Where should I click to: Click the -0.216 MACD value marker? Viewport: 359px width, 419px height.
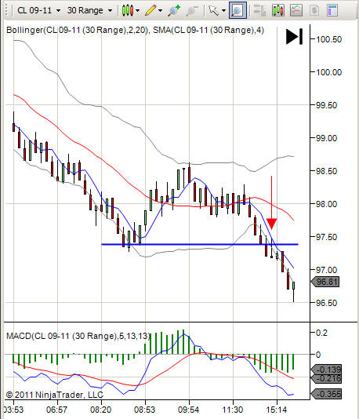[x=326, y=378]
